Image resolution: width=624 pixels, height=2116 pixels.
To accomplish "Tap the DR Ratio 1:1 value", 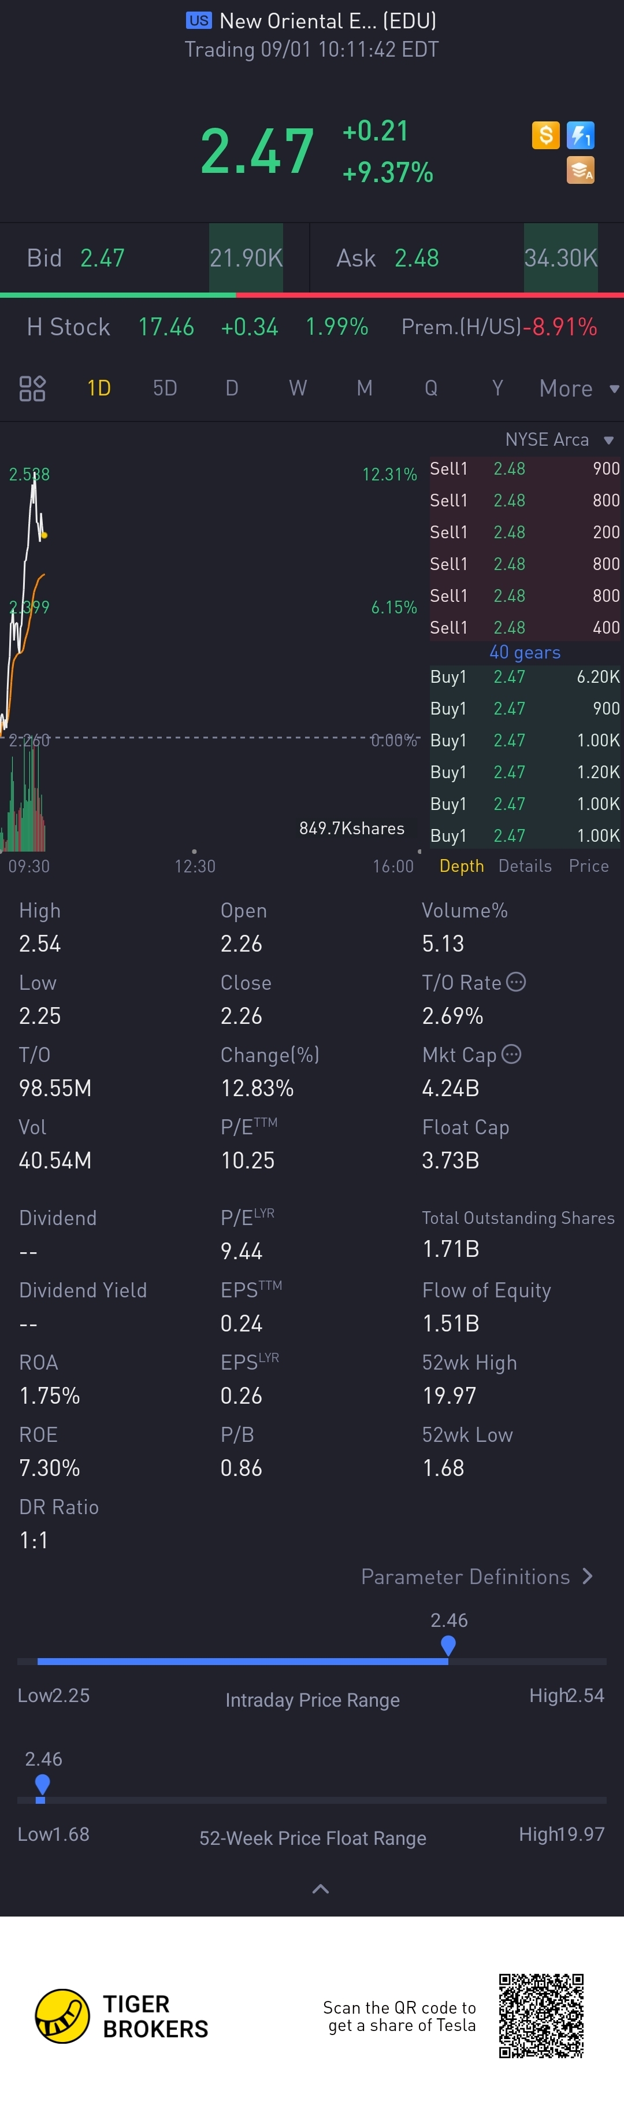I will click(x=34, y=1540).
